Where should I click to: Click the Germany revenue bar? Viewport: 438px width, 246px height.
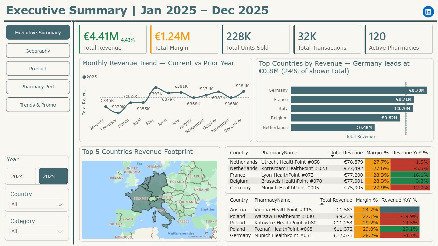359,90
